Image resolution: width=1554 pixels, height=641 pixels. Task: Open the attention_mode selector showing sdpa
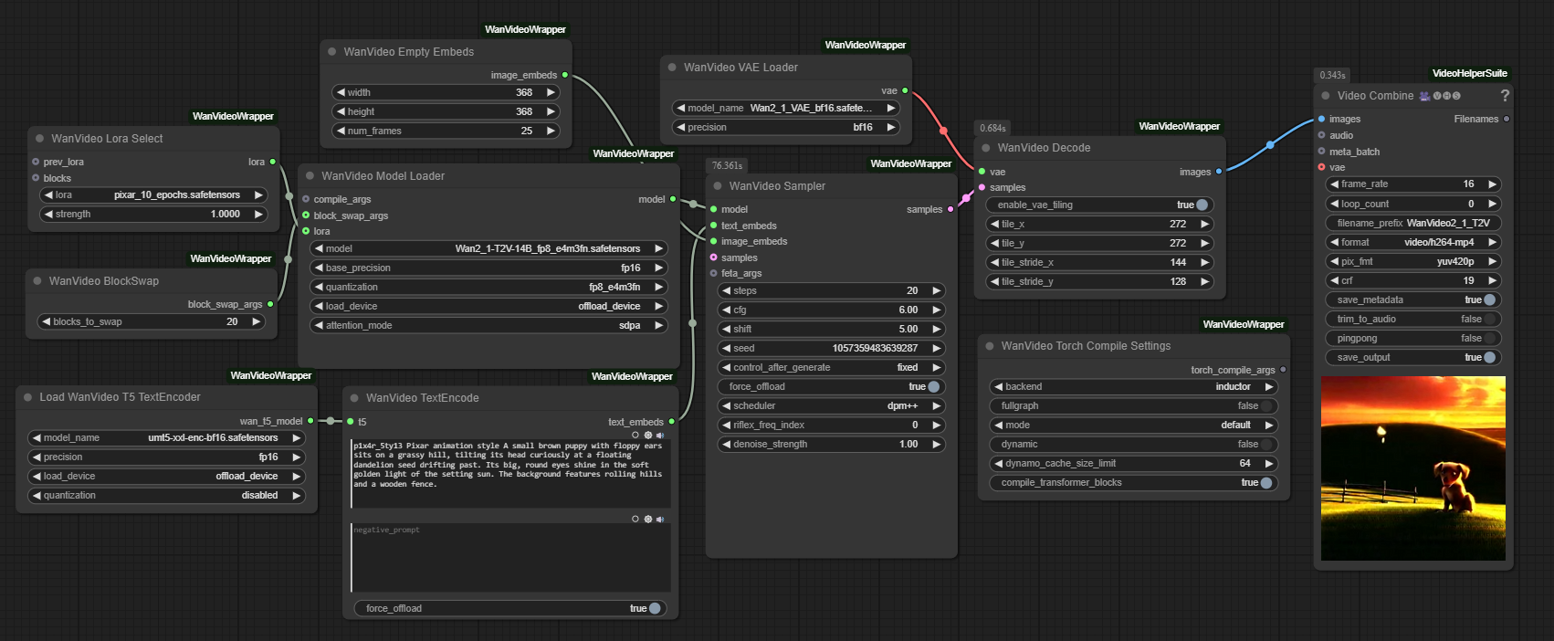click(488, 326)
